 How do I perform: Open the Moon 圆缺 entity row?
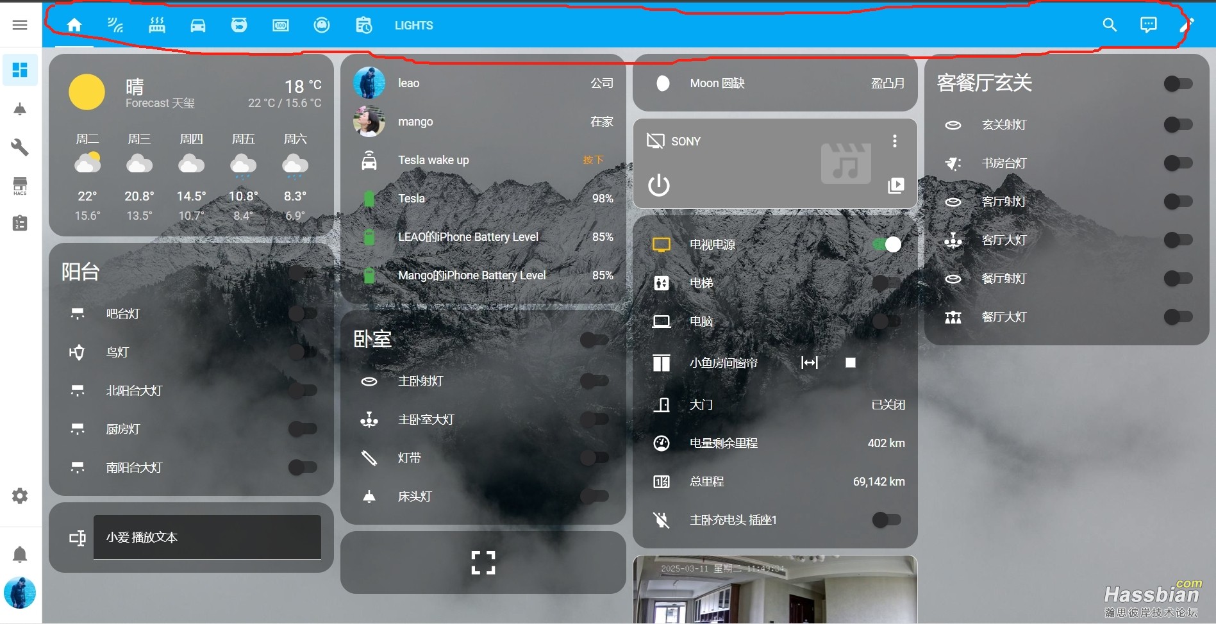(775, 83)
